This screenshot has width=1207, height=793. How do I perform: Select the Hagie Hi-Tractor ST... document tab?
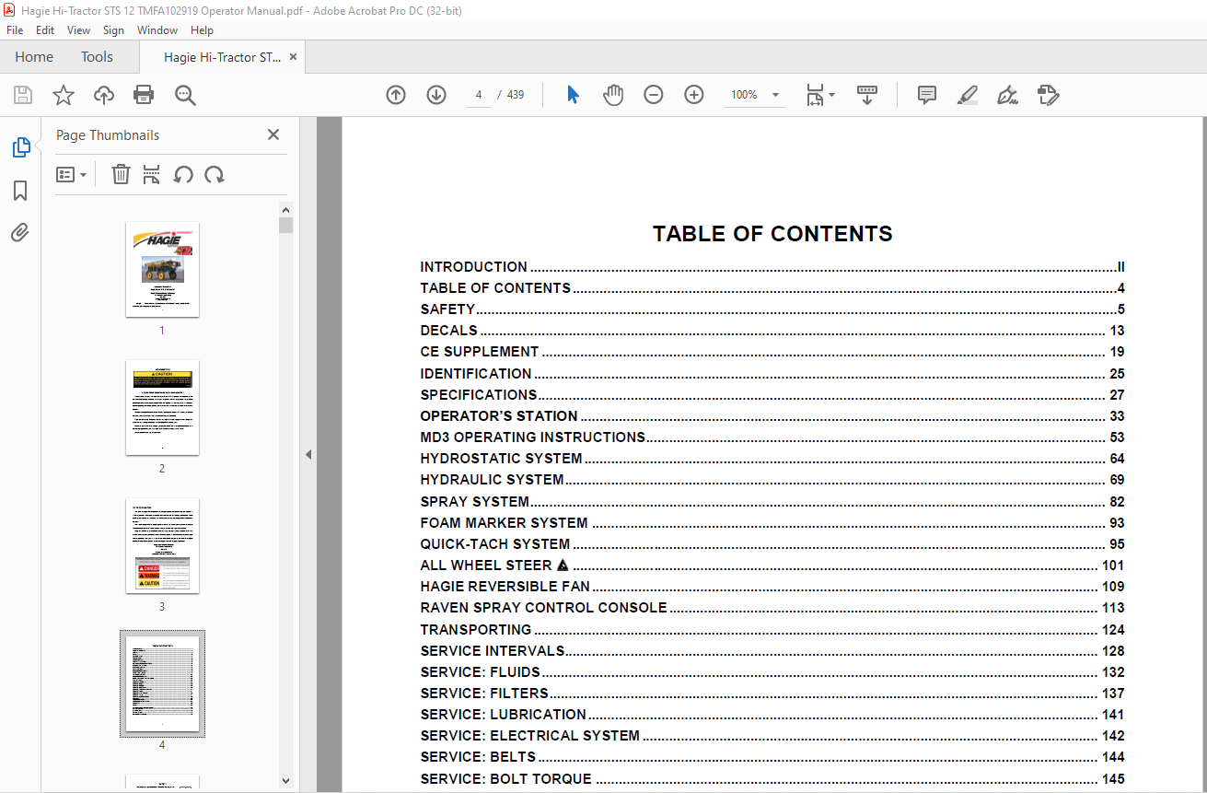click(223, 57)
